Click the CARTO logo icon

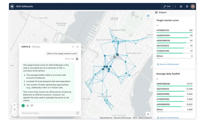pos(12,6)
